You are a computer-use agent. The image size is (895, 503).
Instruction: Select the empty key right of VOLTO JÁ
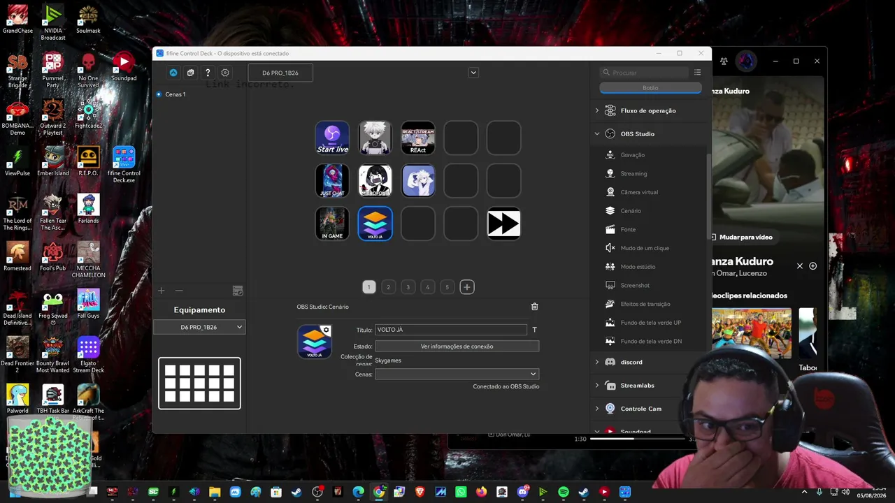(418, 224)
